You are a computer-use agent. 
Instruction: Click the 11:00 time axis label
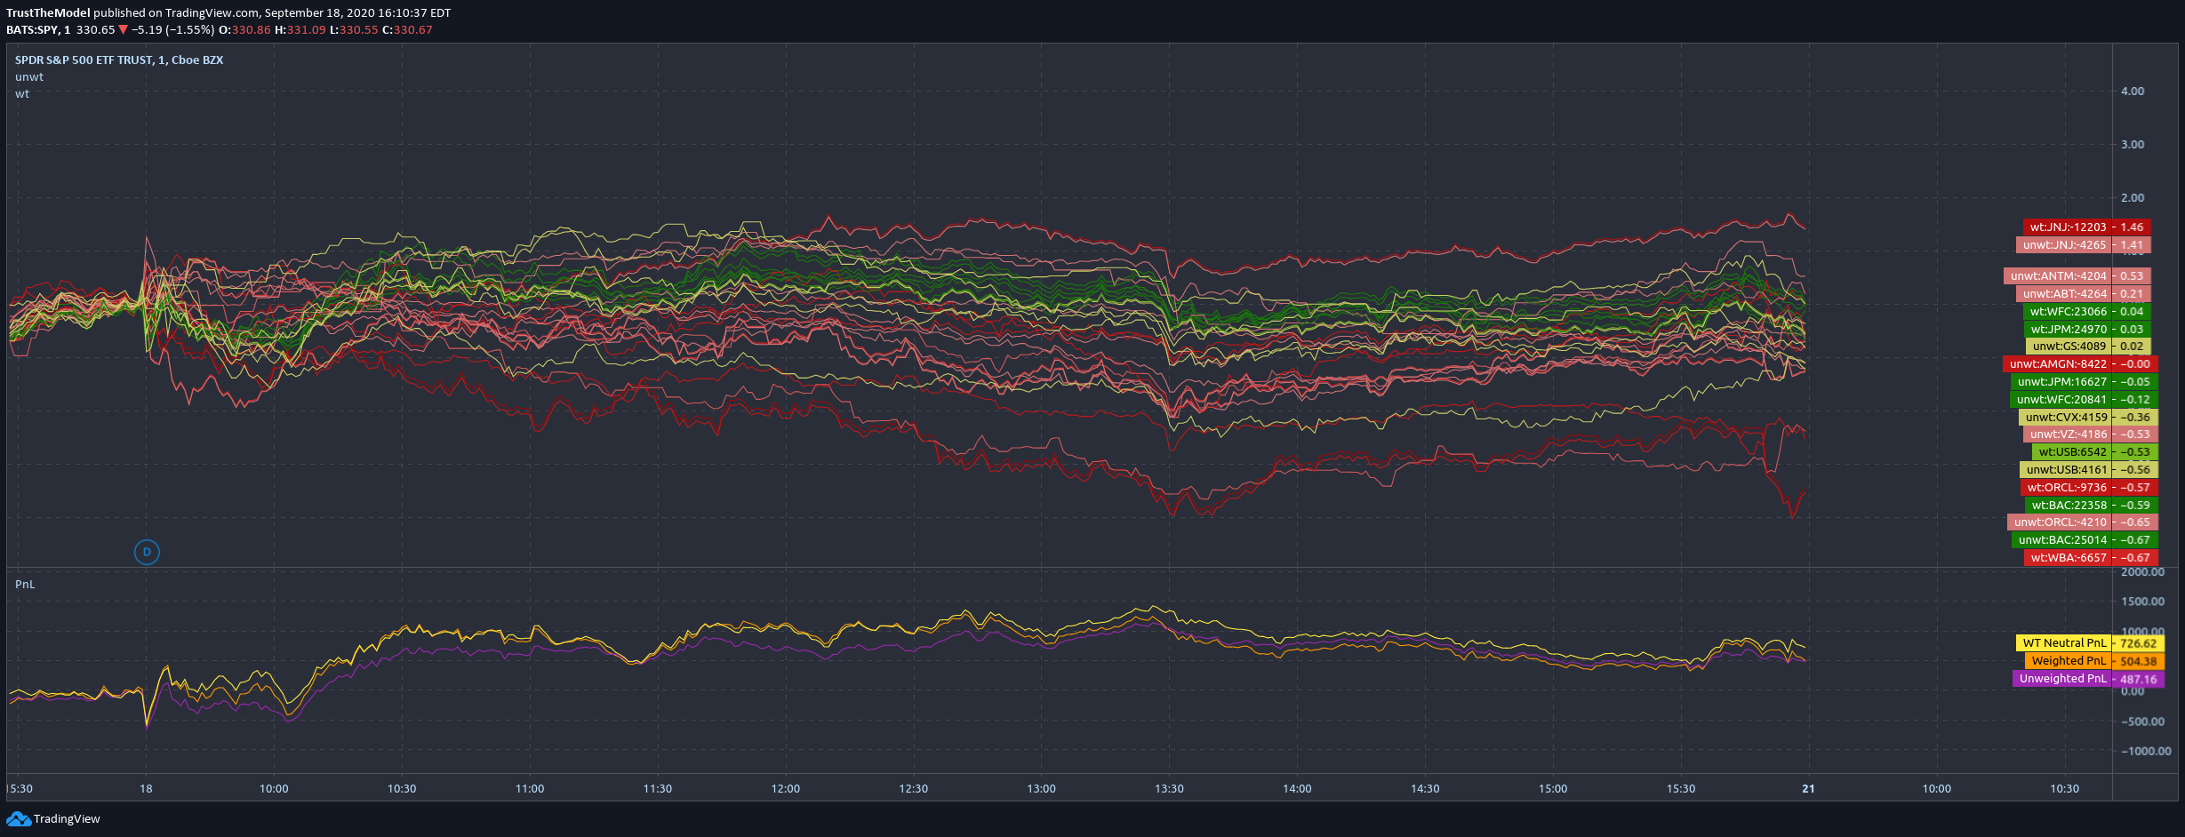[530, 788]
